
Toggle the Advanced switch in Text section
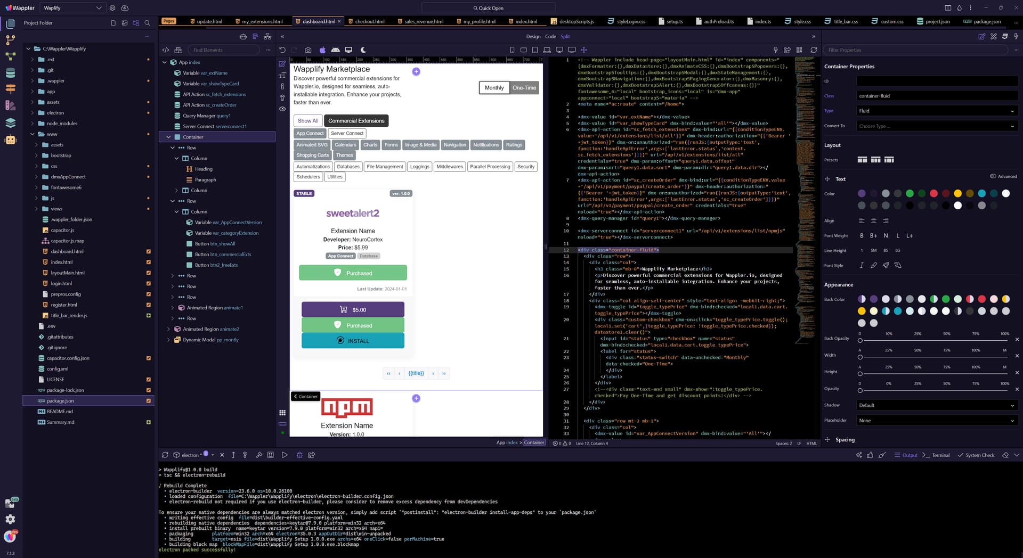[993, 176]
